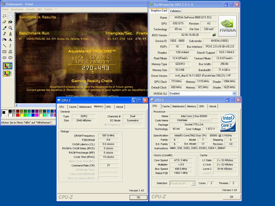The width and height of the screenshot is (275, 206).
Task: Pick the black swatch in Paint palette
Action: pyautogui.click(x=10, y=111)
